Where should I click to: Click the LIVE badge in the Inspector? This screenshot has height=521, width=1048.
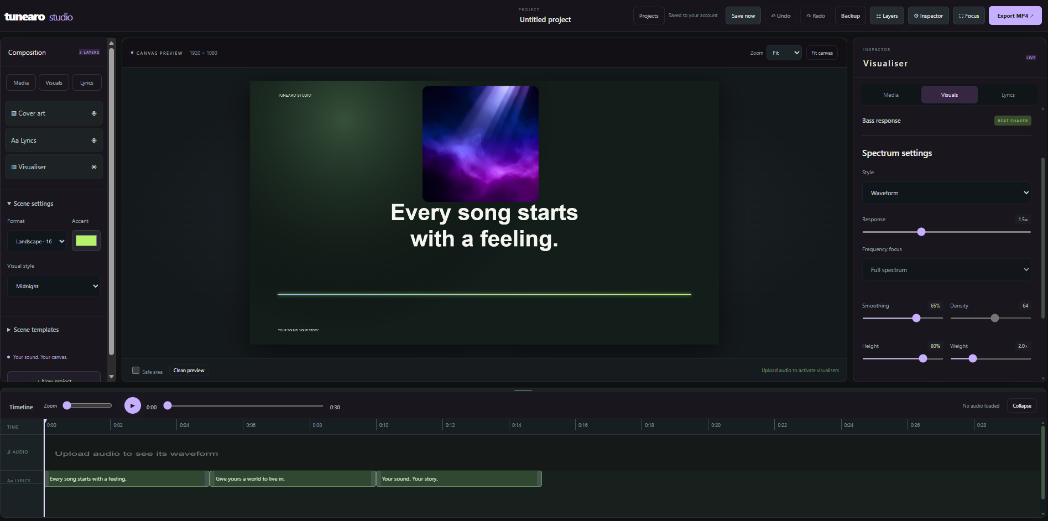pos(1031,58)
